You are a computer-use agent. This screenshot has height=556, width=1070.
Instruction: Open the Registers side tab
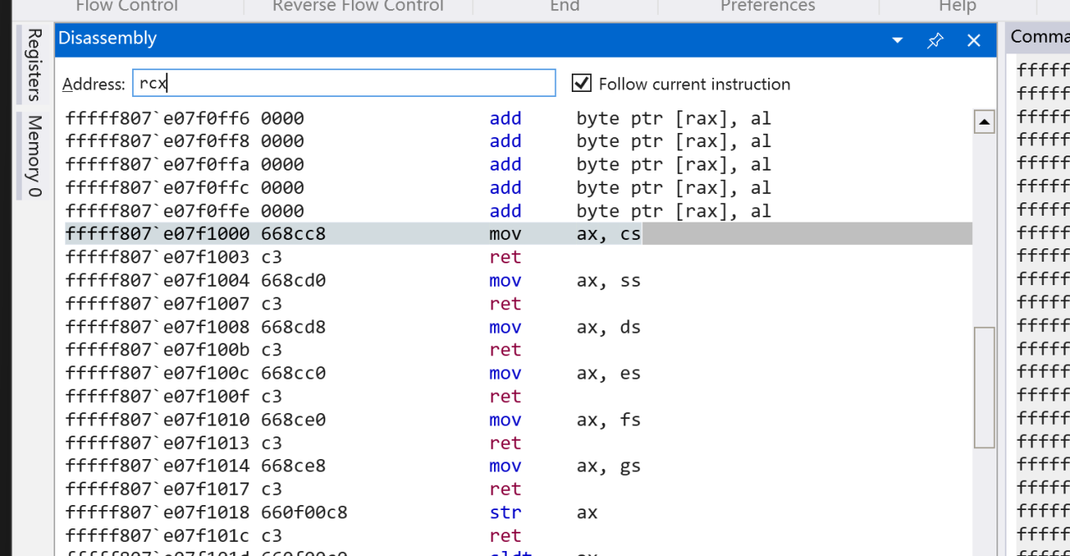(x=33, y=64)
